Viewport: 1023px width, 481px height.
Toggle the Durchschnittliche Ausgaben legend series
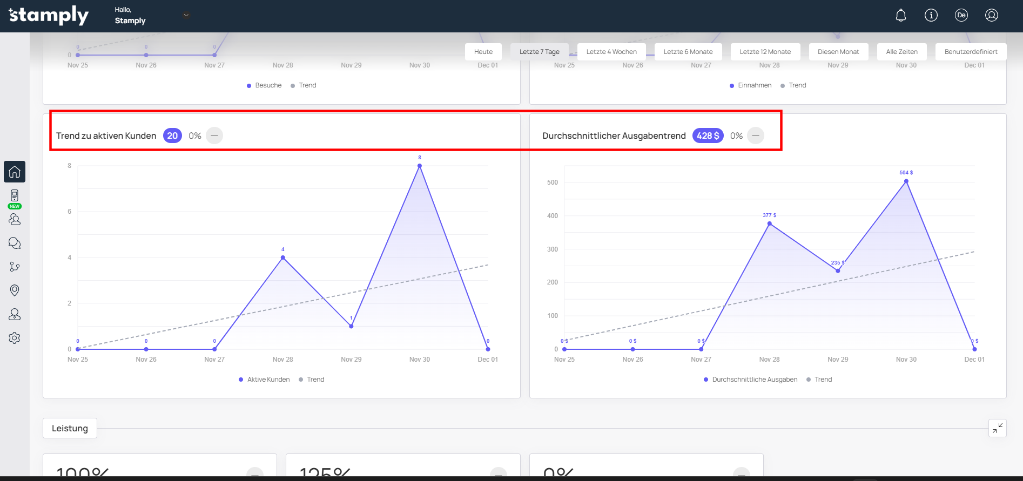pos(750,380)
